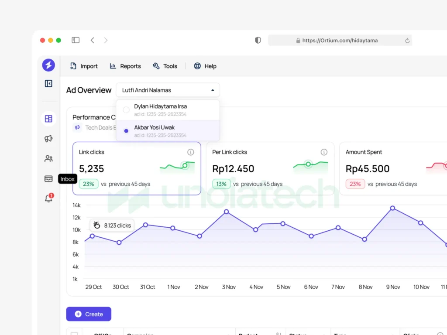
Task: Click the Ortium lightning bolt logo
Action: click(48, 65)
